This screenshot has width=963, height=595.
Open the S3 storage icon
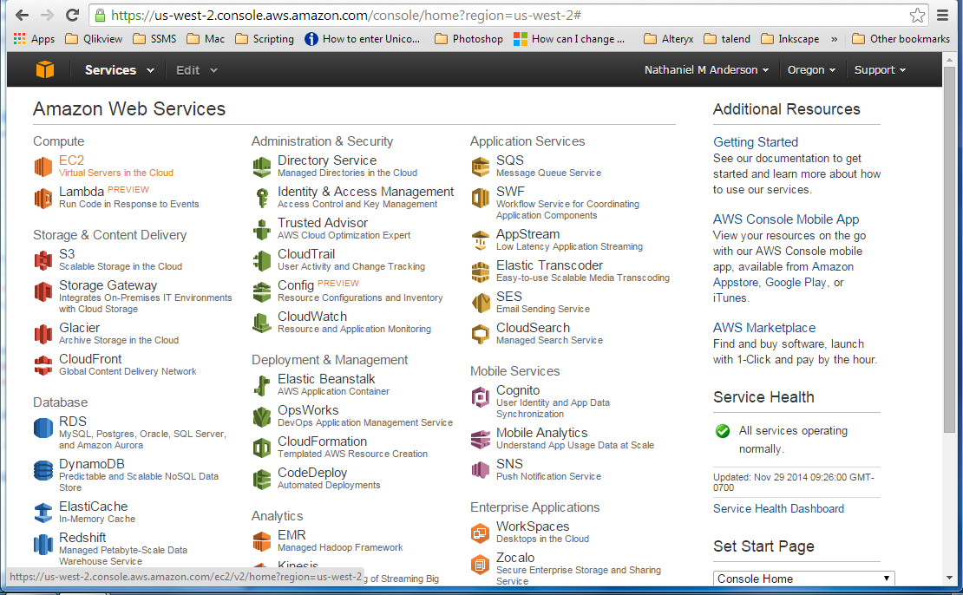pyautogui.click(x=43, y=260)
